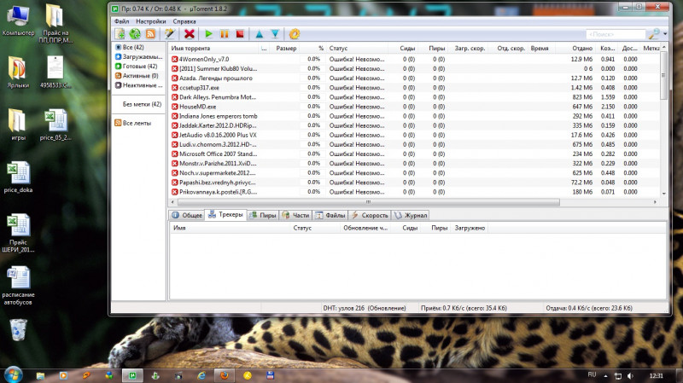This screenshot has width=683, height=383.
Task: Click the Create New Torrent wand icon
Action: tap(169, 34)
